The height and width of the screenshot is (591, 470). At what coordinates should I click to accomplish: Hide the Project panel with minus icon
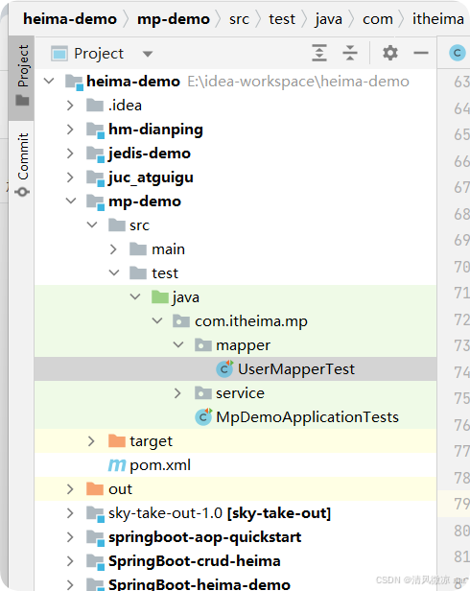click(x=421, y=53)
